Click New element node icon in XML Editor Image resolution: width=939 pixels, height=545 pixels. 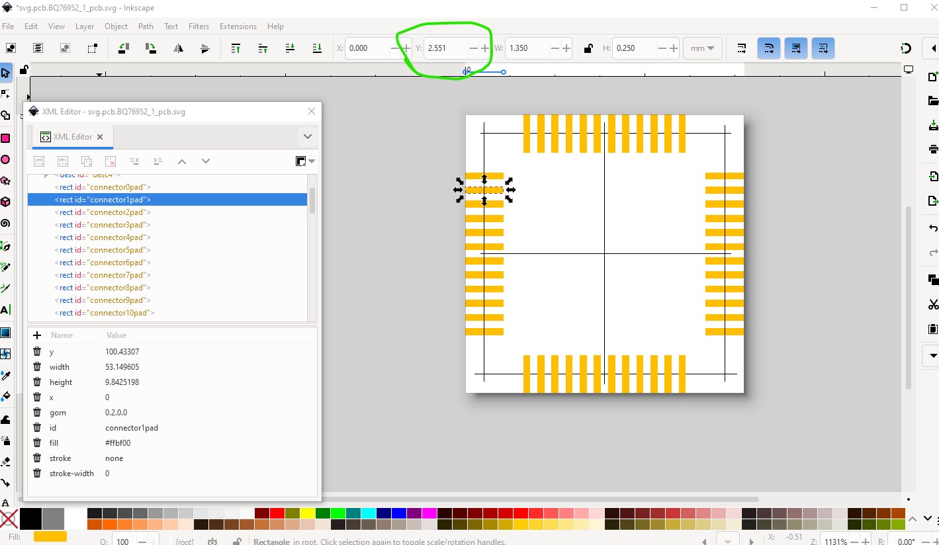tap(39, 161)
